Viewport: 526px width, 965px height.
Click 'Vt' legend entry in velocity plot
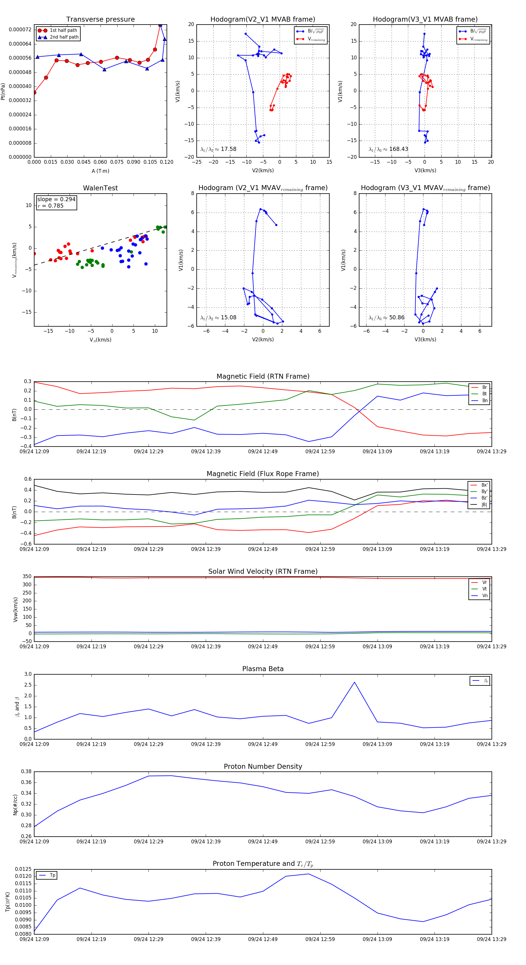(x=480, y=589)
